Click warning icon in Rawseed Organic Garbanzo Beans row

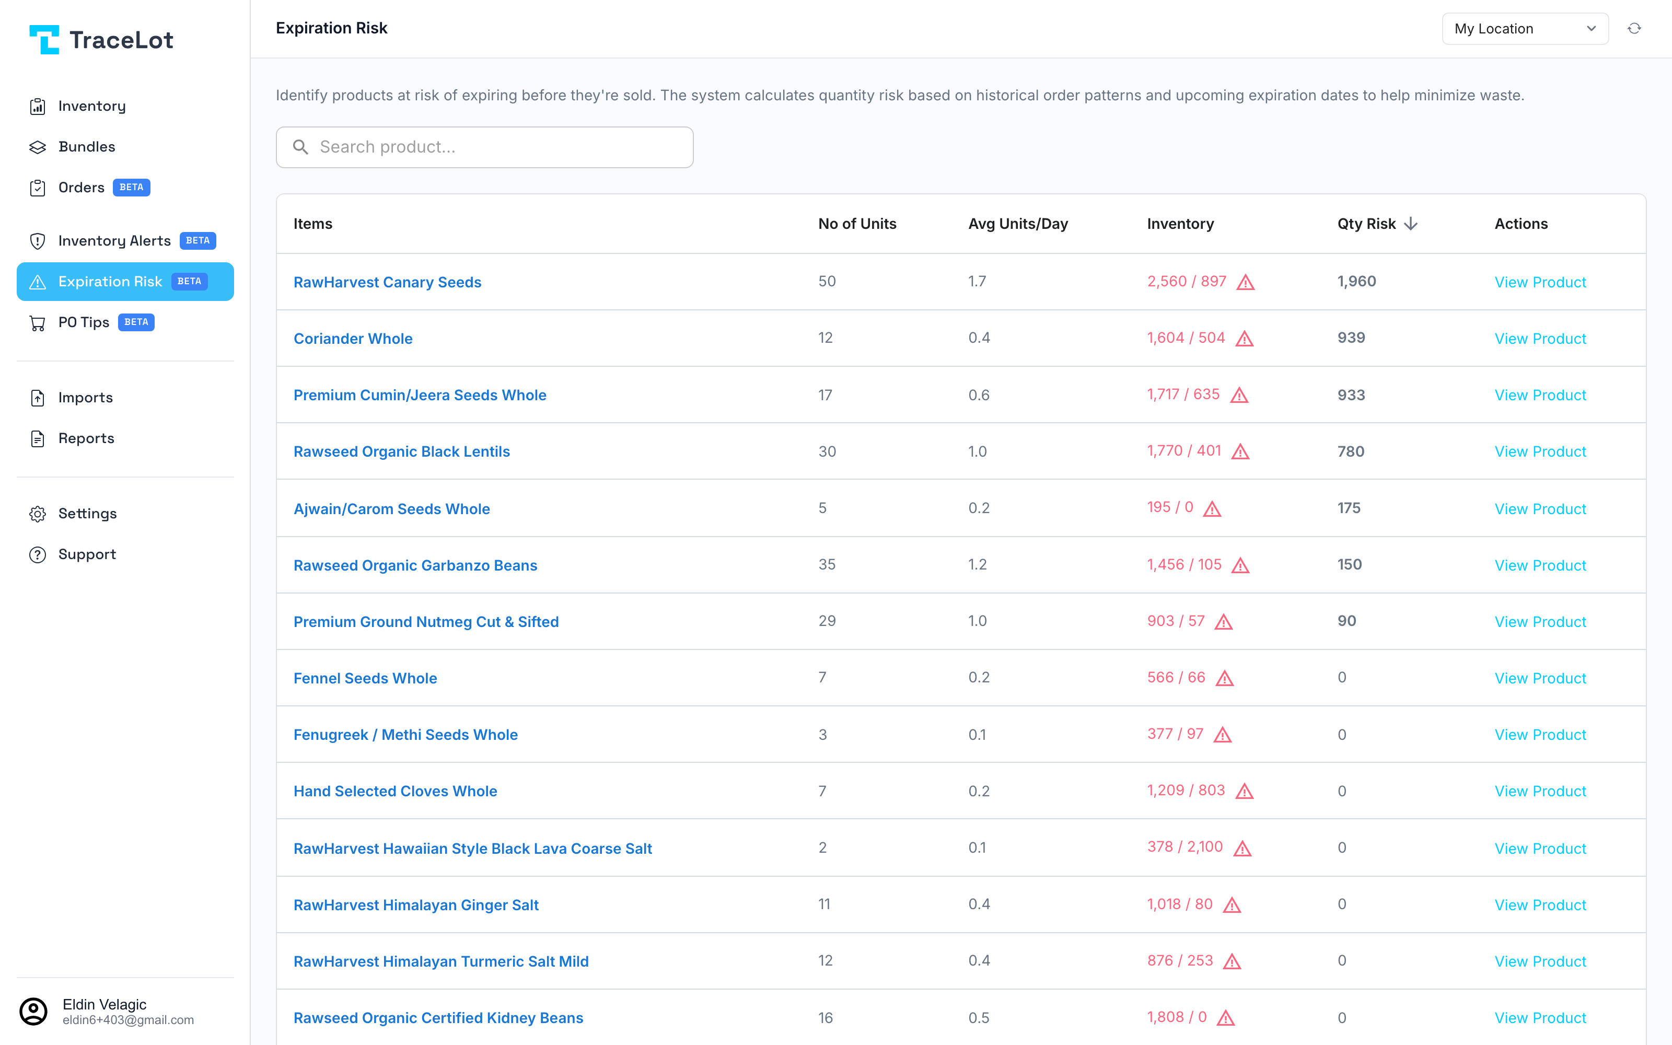1240,566
